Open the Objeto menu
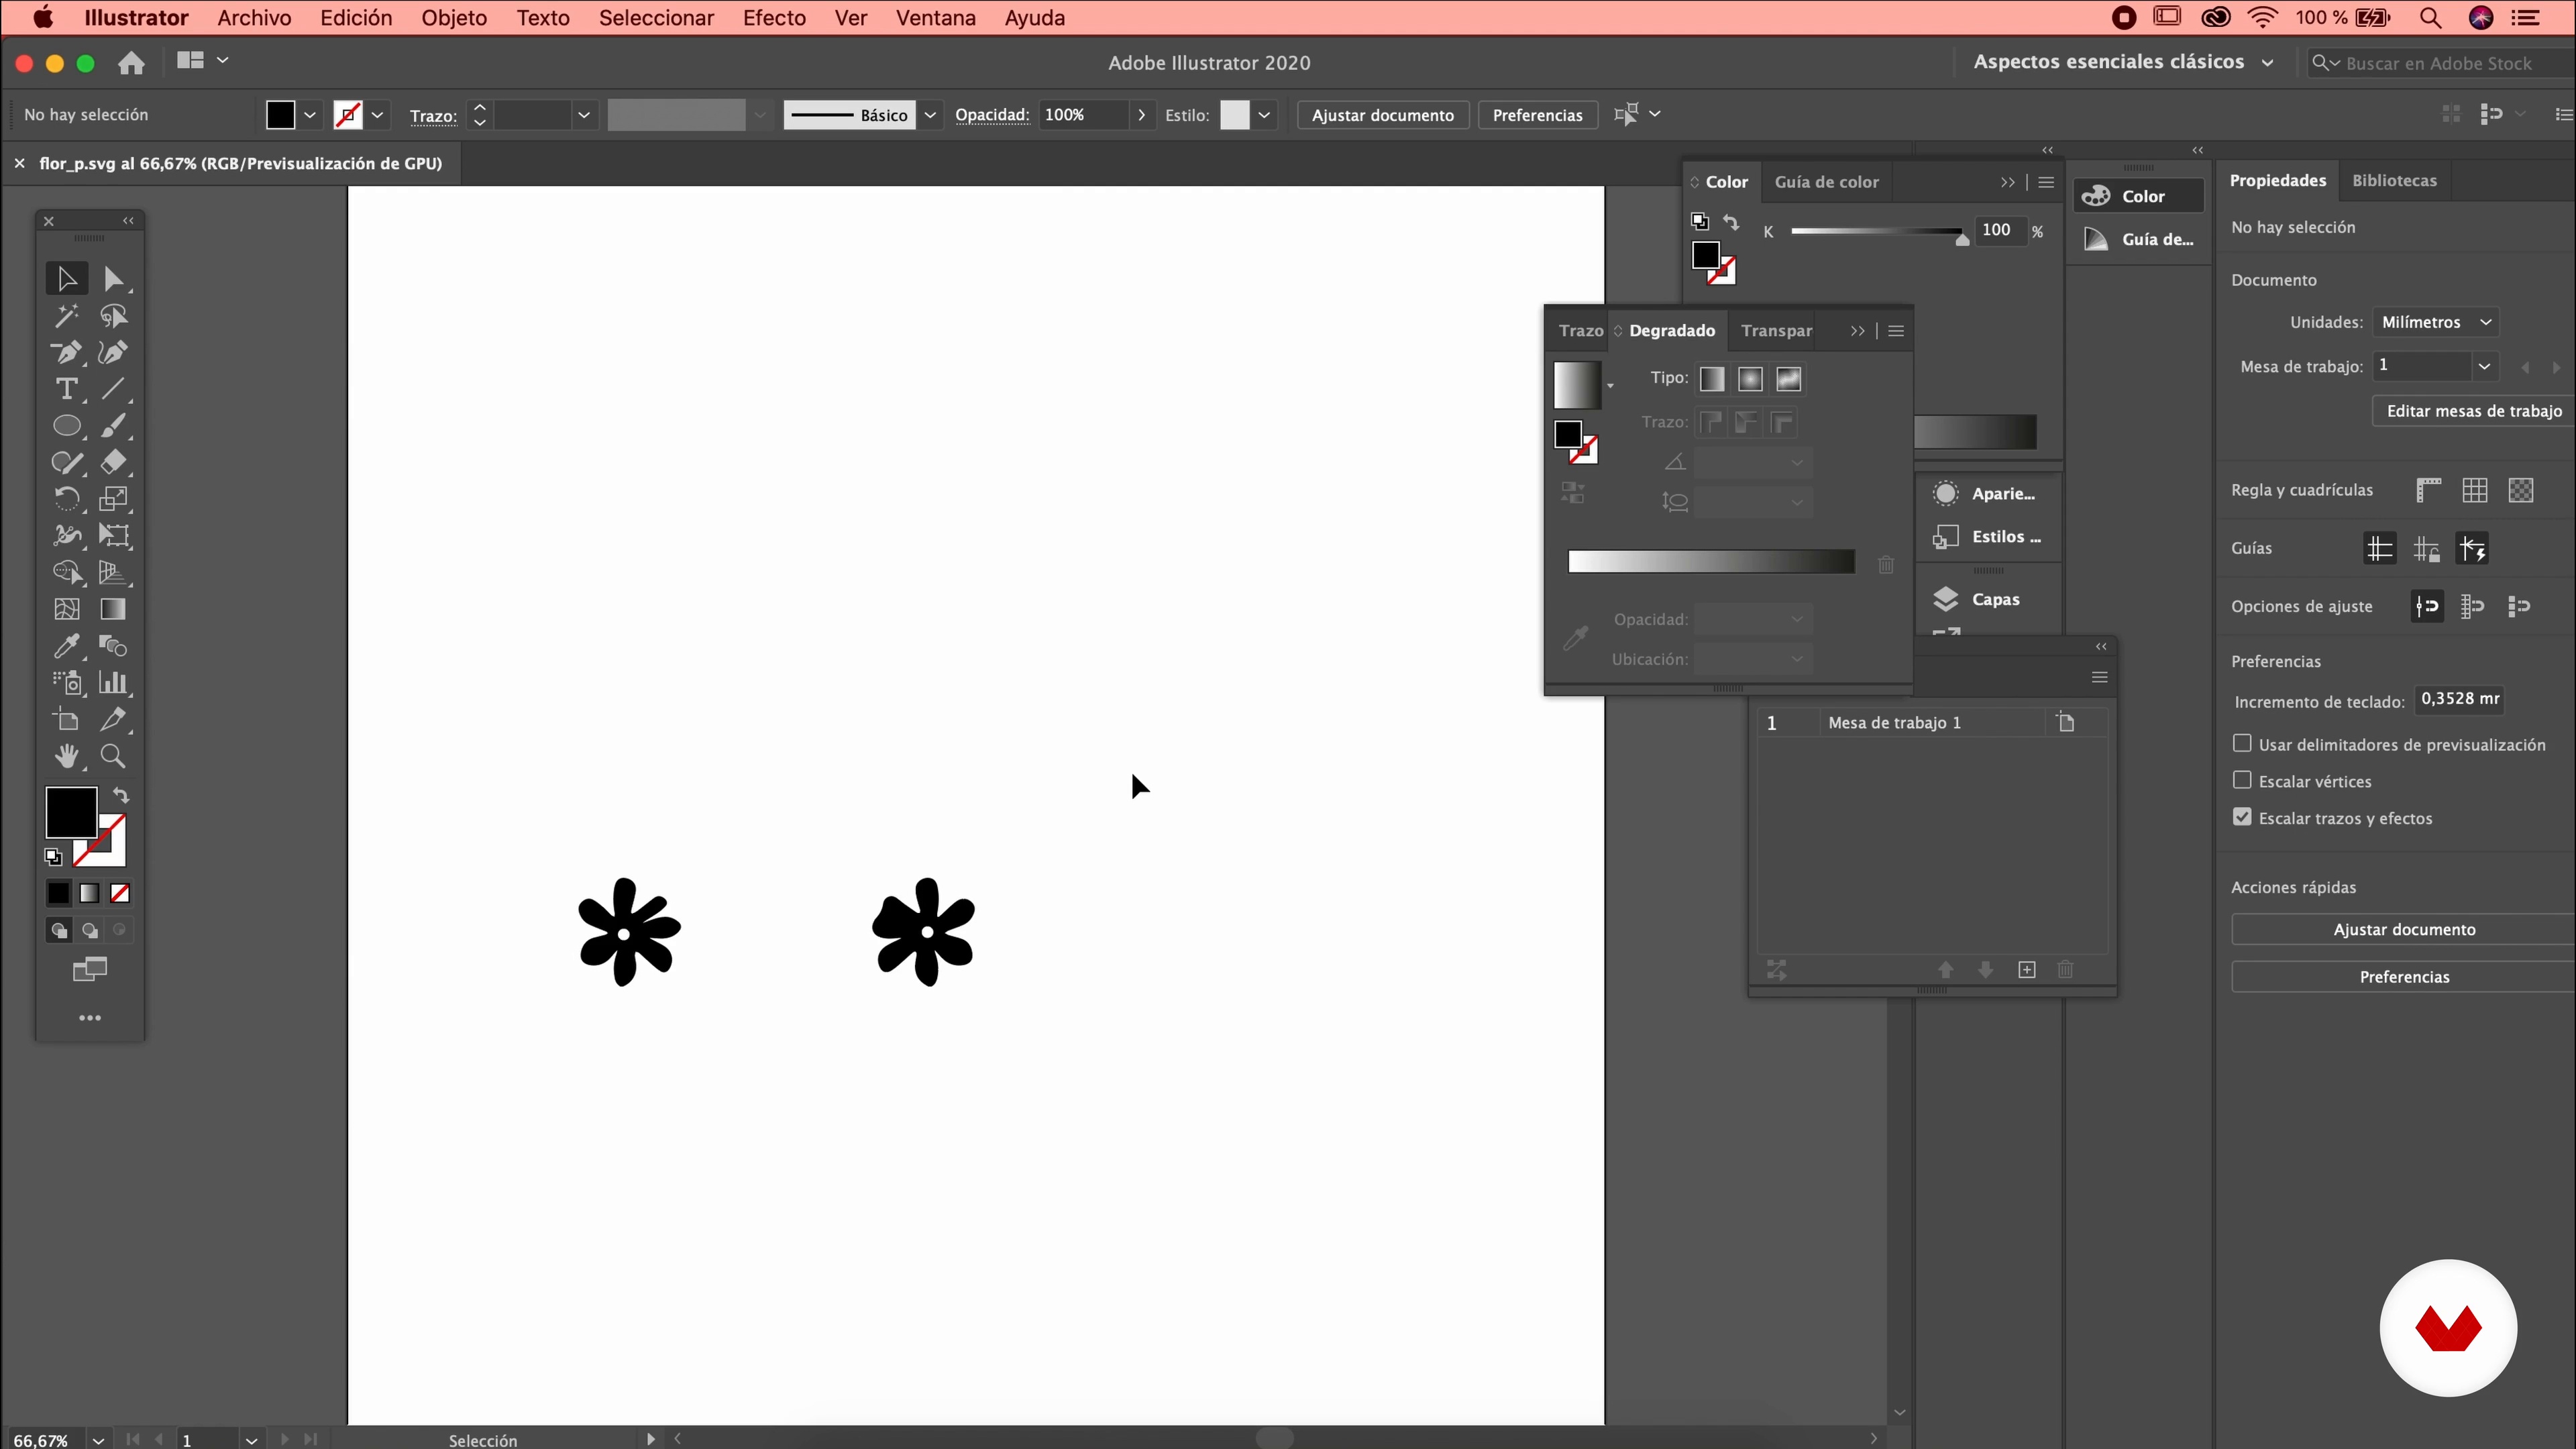The height and width of the screenshot is (1449, 2576). tap(454, 18)
